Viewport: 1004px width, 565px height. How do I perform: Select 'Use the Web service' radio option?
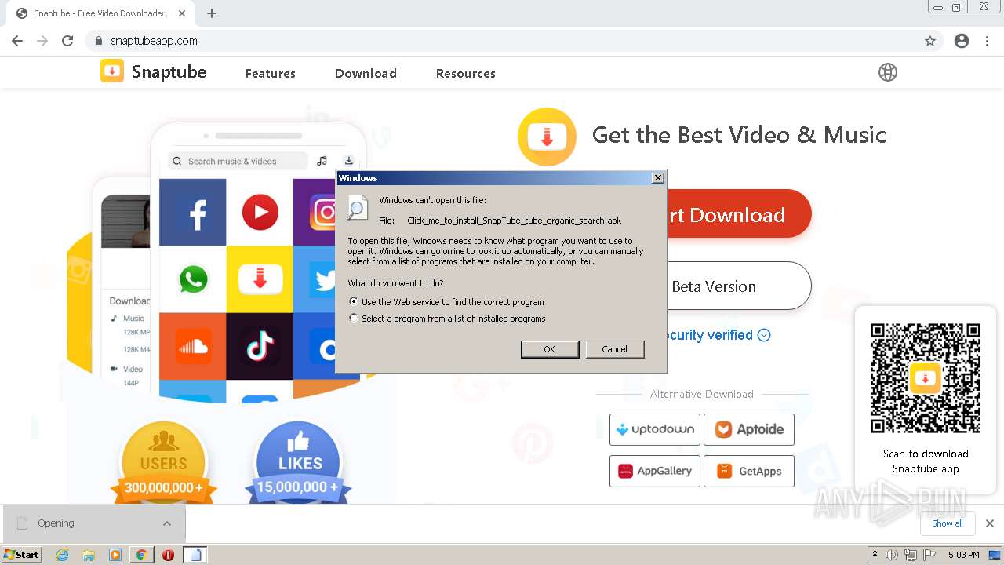354,301
